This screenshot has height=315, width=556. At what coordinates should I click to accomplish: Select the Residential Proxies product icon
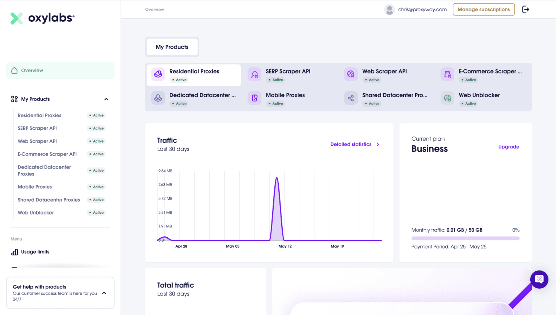pos(158,74)
